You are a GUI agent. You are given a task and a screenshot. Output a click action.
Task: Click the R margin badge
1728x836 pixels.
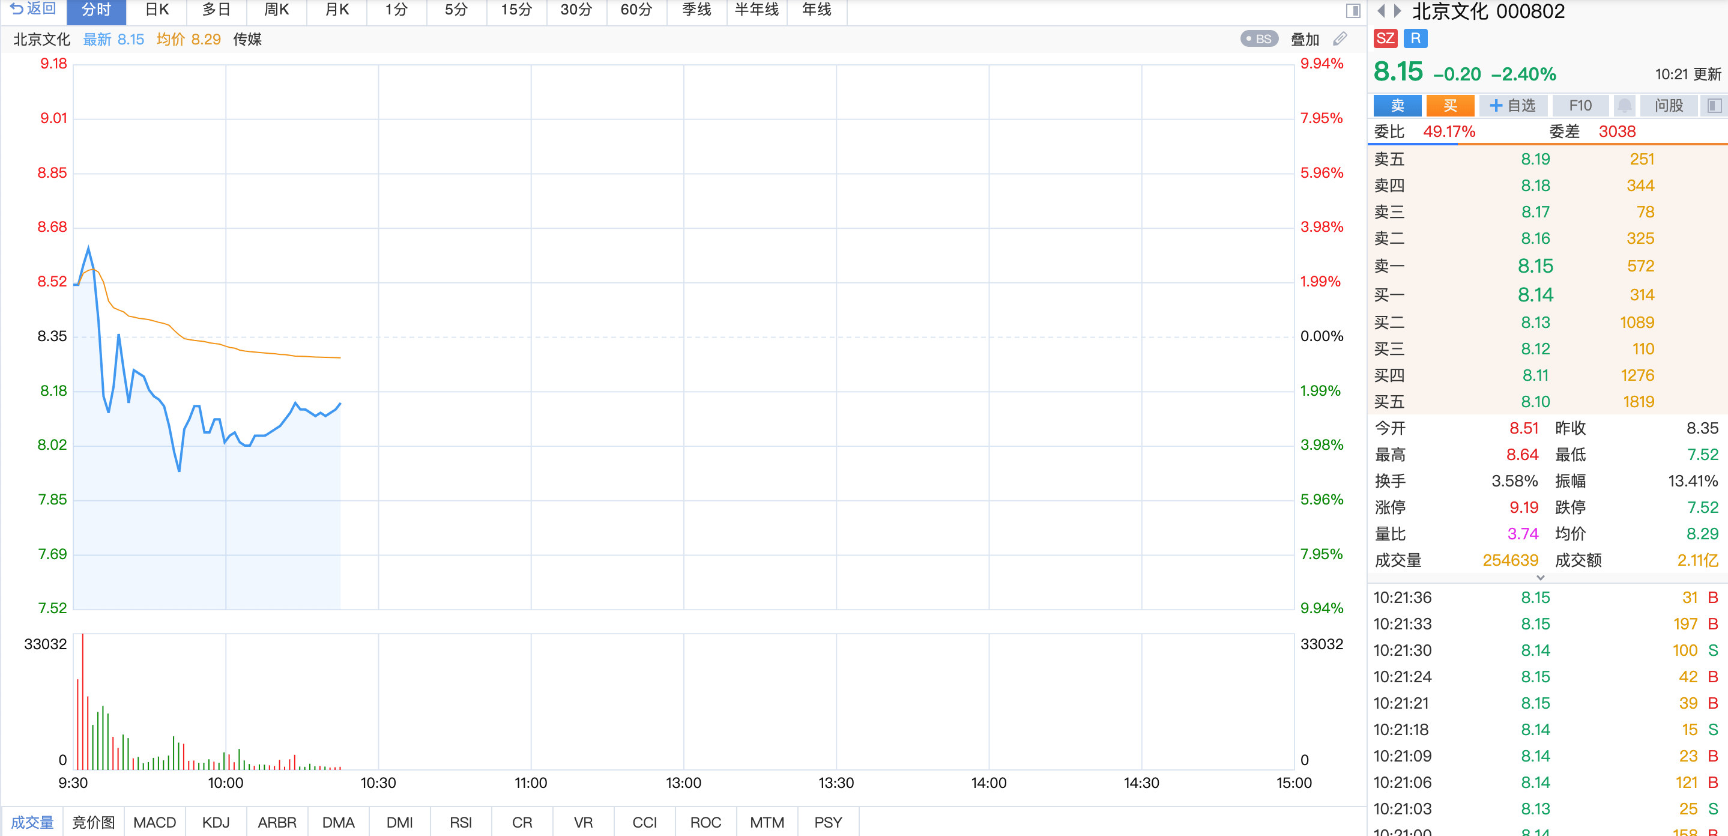(x=1415, y=39)
